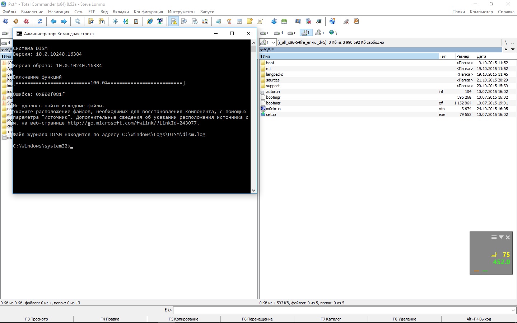Click the calculator icon in toolbar
Viewport: 517px width, 323px height.
tap(239, 22)
